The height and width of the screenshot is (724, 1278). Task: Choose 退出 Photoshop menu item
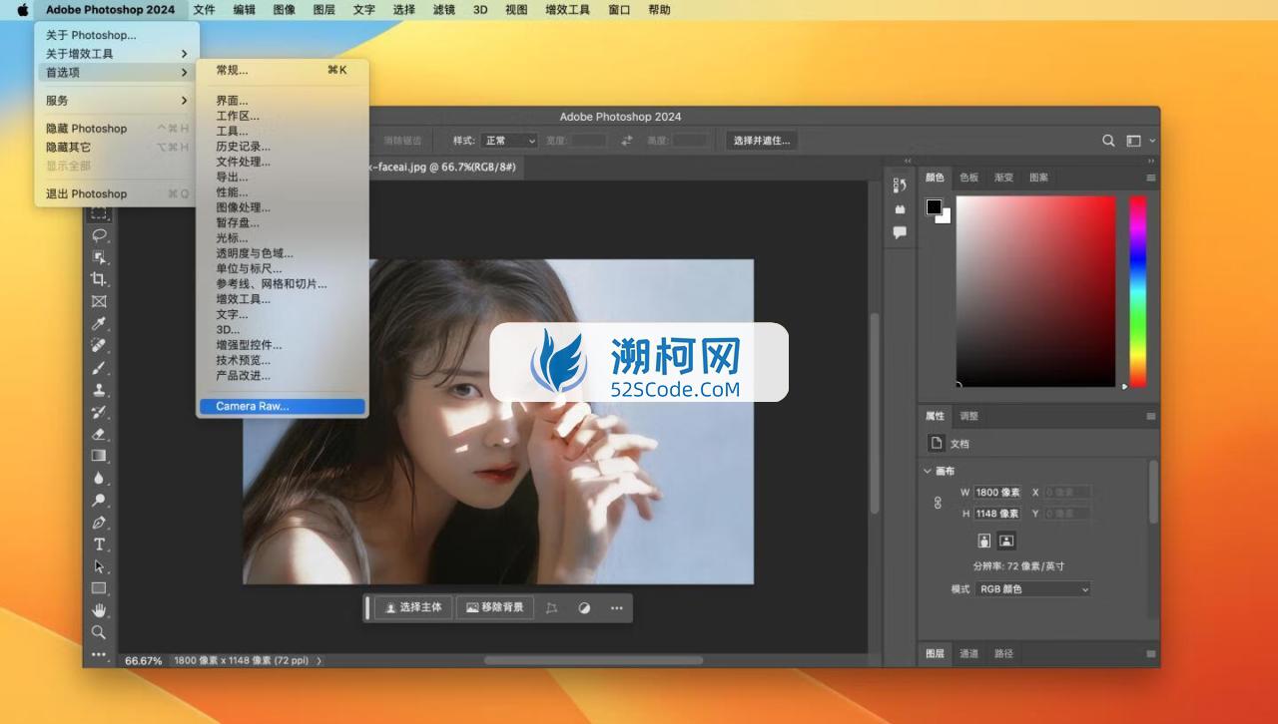coord(117,193)
